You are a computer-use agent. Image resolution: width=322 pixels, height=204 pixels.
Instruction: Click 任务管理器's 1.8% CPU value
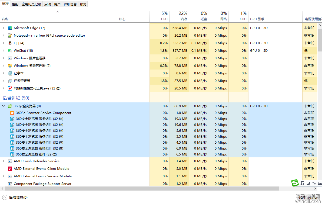coord(164,81)
